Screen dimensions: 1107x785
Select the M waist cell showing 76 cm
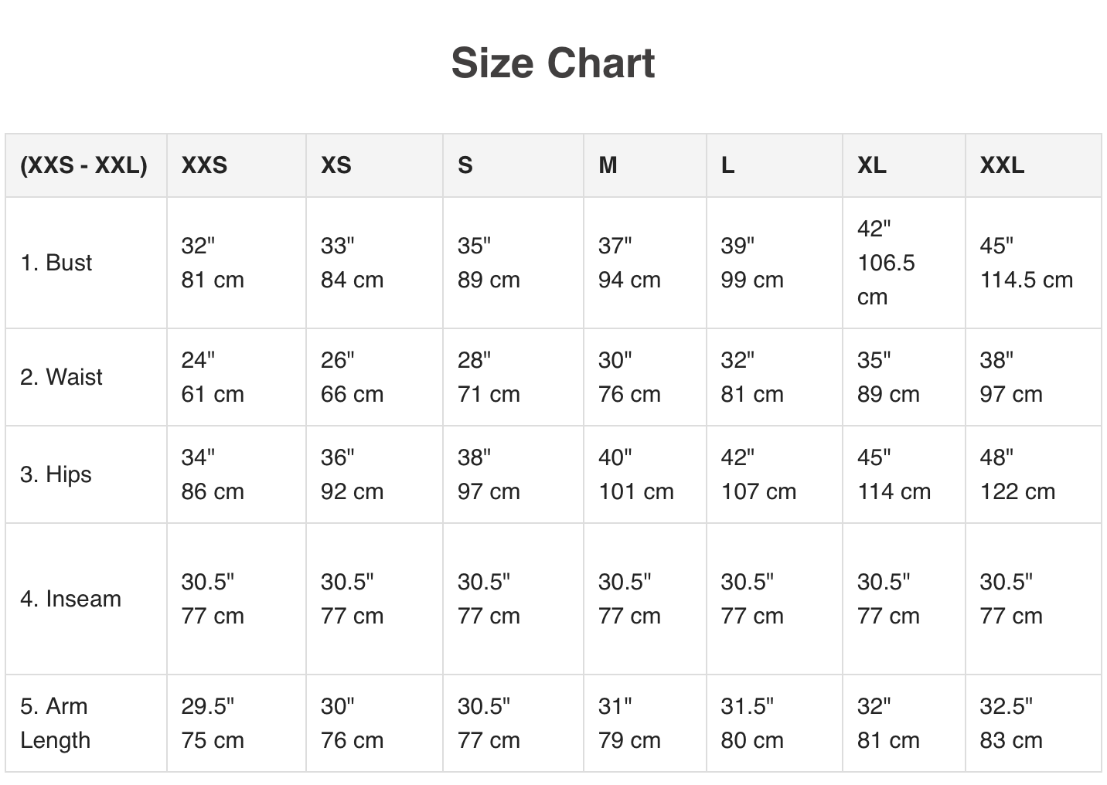[x=629, y=377]
